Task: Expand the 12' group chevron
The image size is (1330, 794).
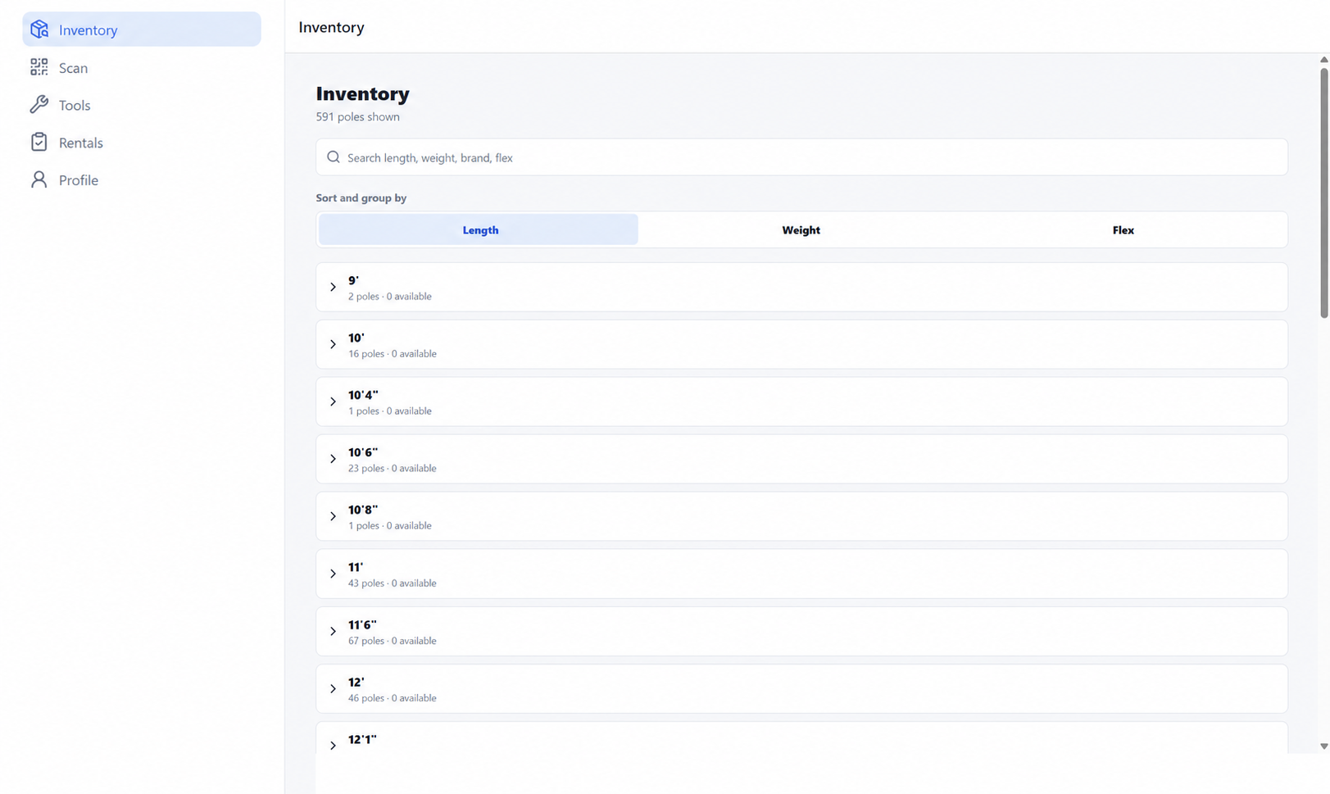Action: coord(333,688)
